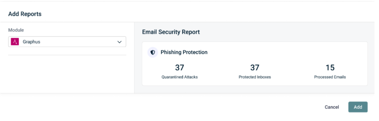
Task: Click the report preview panel background
Action: pyautogui.click(x=255, y=89)
